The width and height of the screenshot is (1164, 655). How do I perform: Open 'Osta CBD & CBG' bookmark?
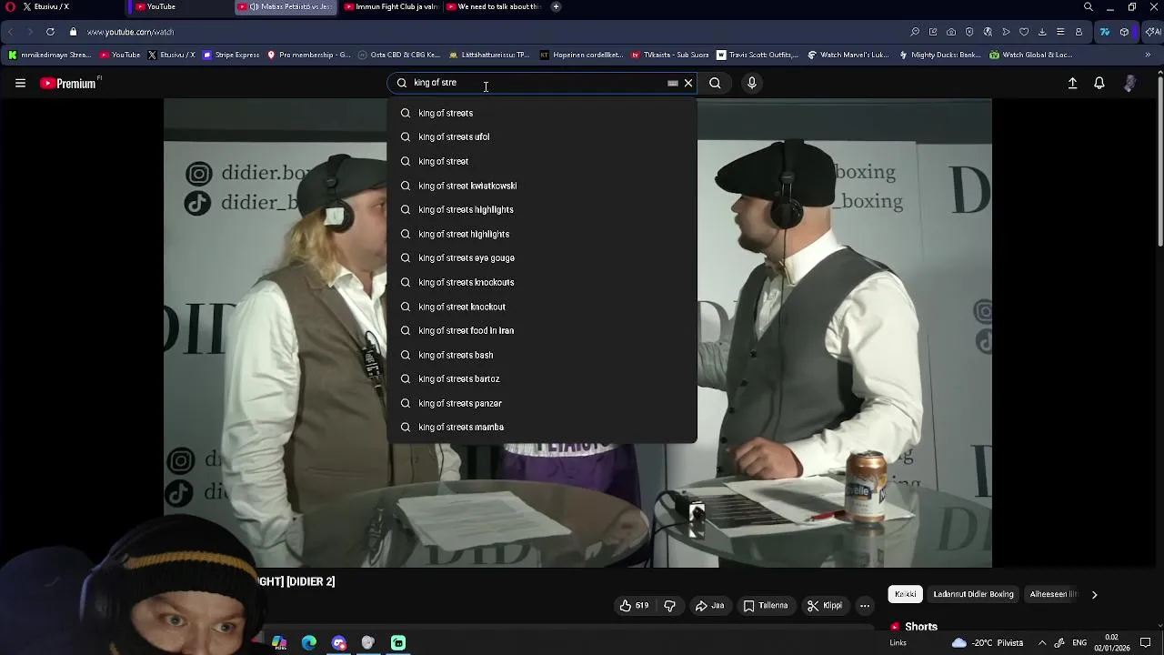[399, 55]
